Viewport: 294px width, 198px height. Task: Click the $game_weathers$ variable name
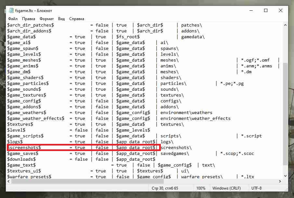click(x=27, y=112)
